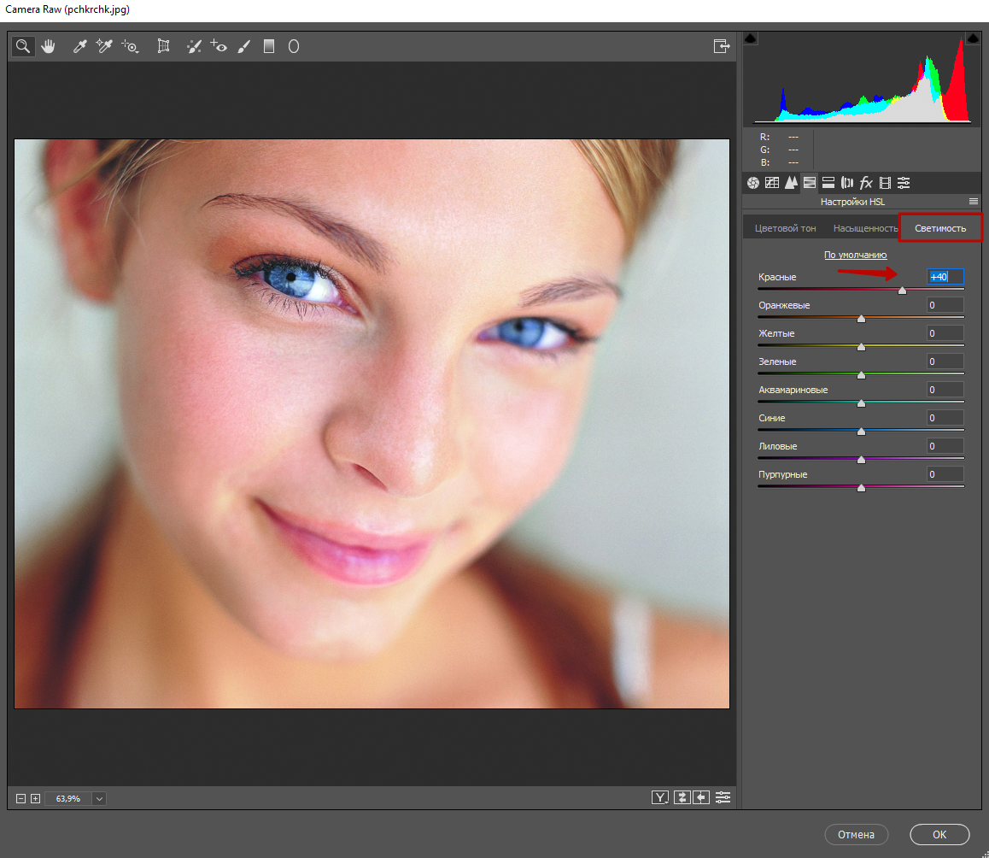Image resolution: width=989 pixels, height=858 pixels.
Task: Open the Camera Calibration panel icon
Action: 885,183
